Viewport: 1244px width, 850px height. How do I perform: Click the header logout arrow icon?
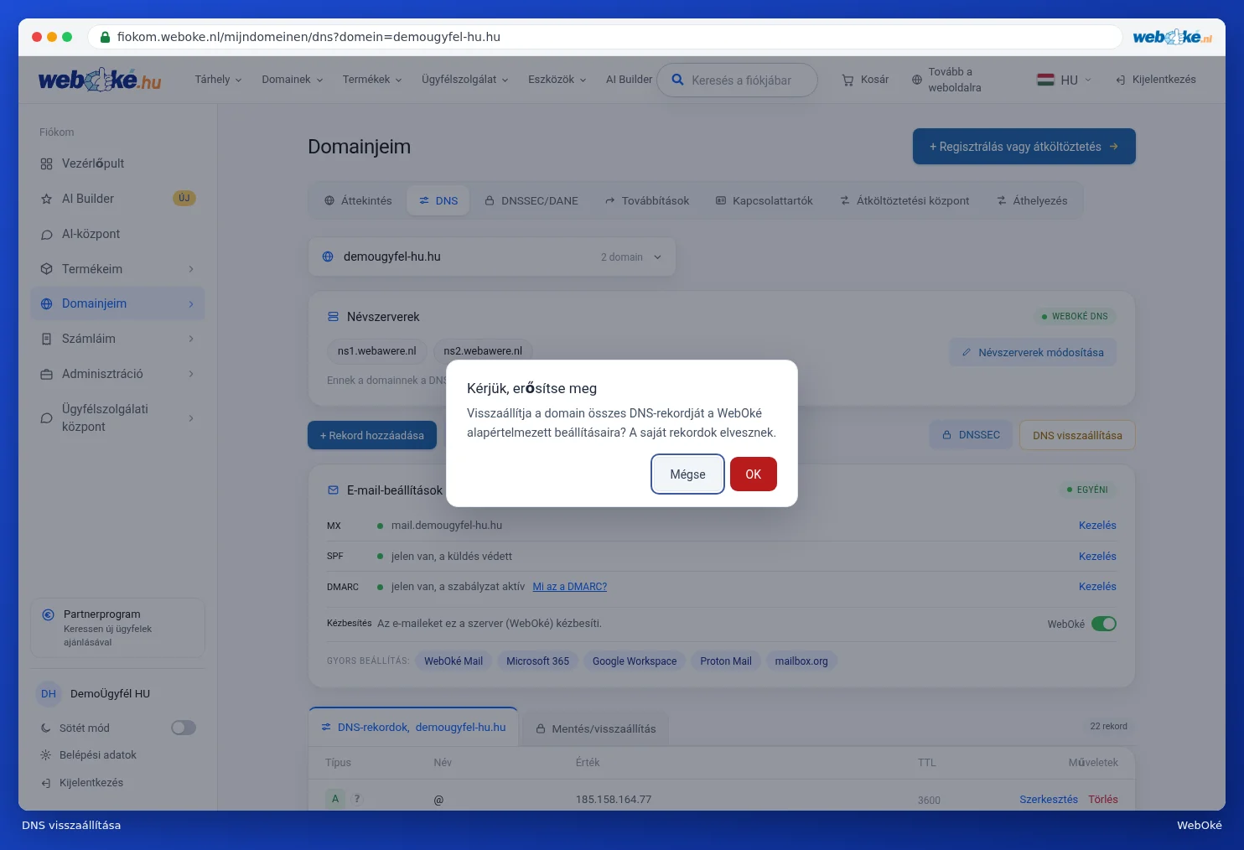point(1120,80)
